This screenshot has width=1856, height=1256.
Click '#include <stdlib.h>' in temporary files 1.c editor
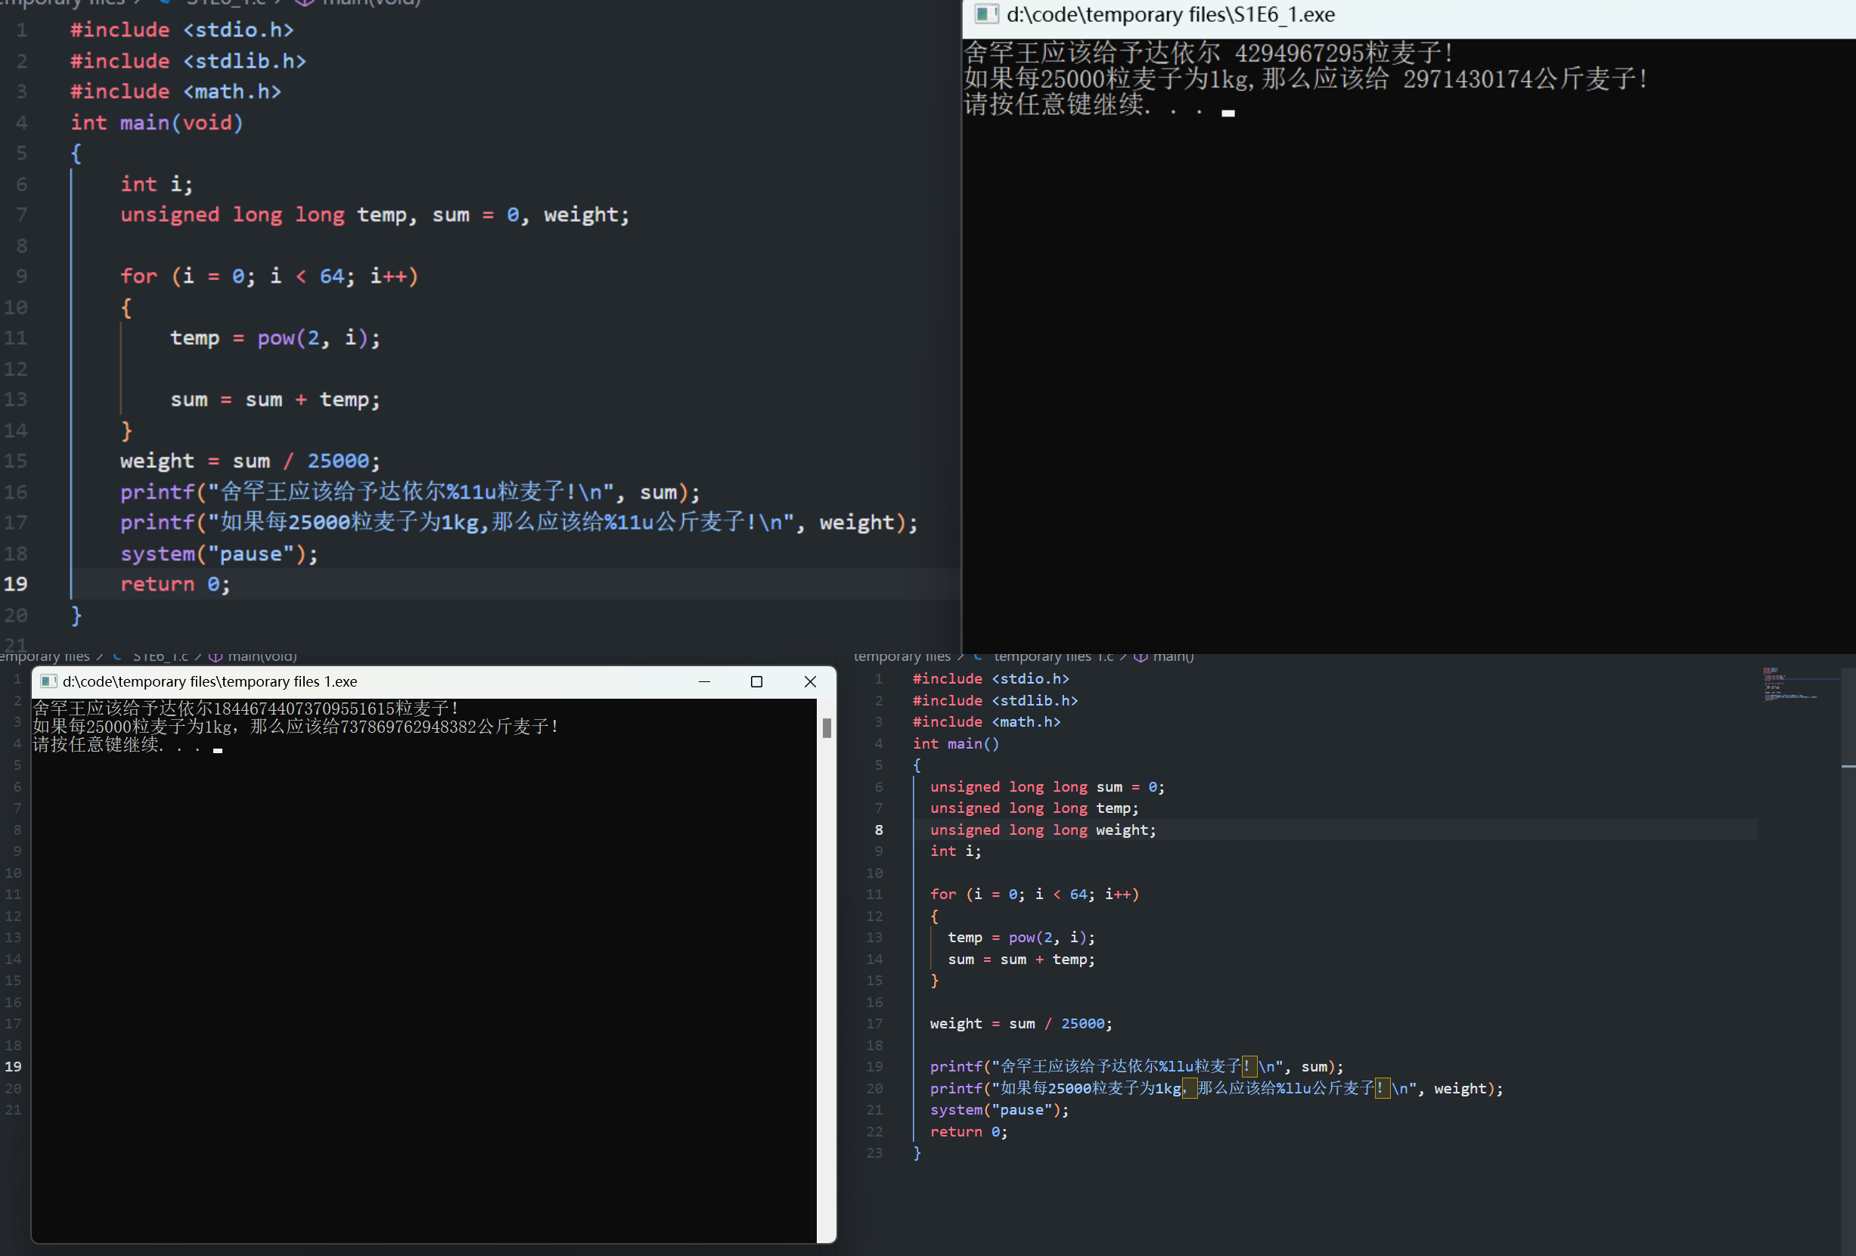coord(995,700)
